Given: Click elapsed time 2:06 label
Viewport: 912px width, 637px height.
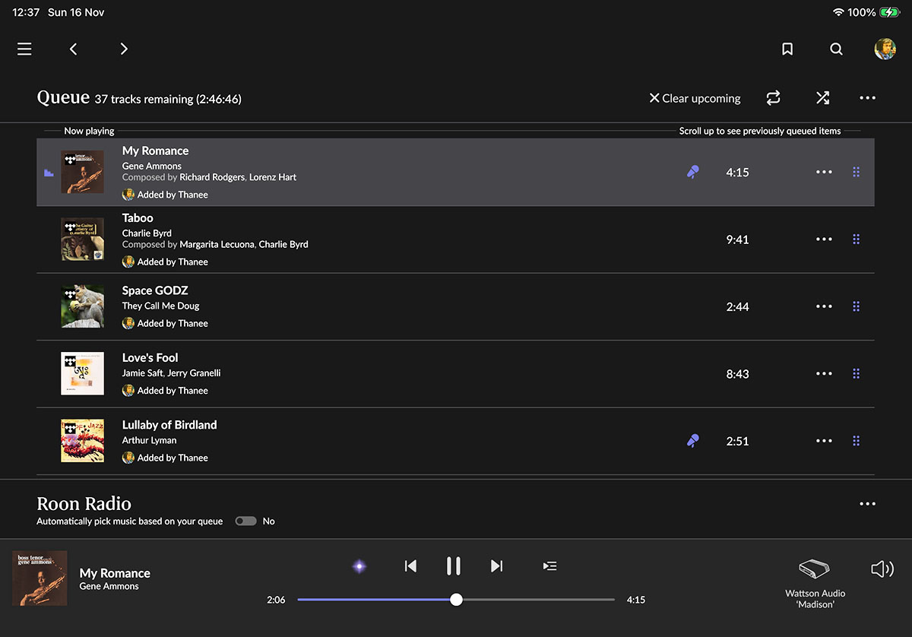Looking at the screenshot, I should click(276, 600).
